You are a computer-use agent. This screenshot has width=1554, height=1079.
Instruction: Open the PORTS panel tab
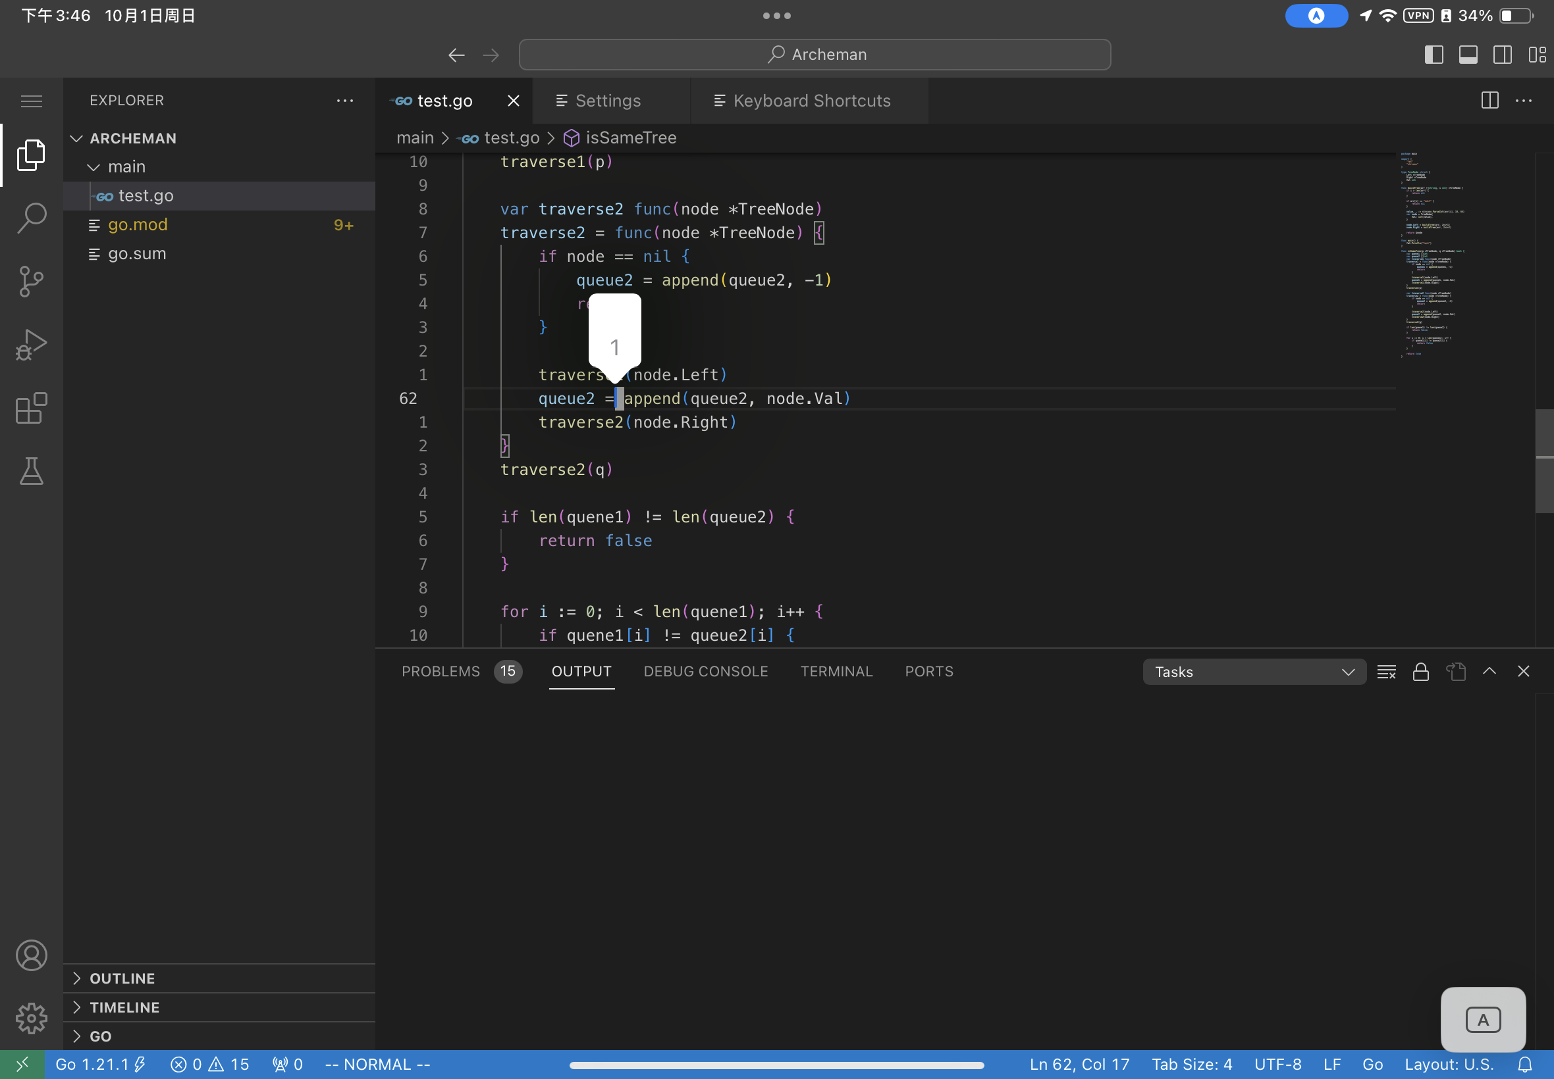929,671
